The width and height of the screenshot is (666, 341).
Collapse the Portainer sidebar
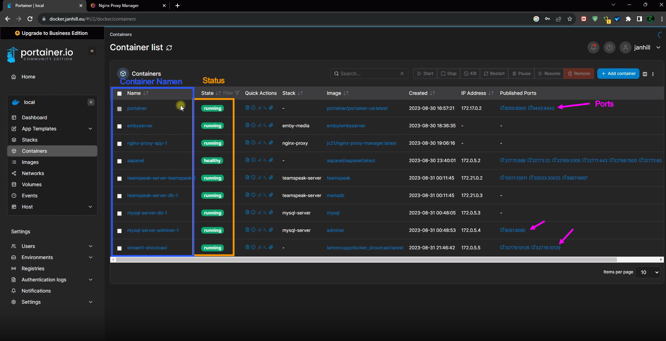[x=92, y=51]
